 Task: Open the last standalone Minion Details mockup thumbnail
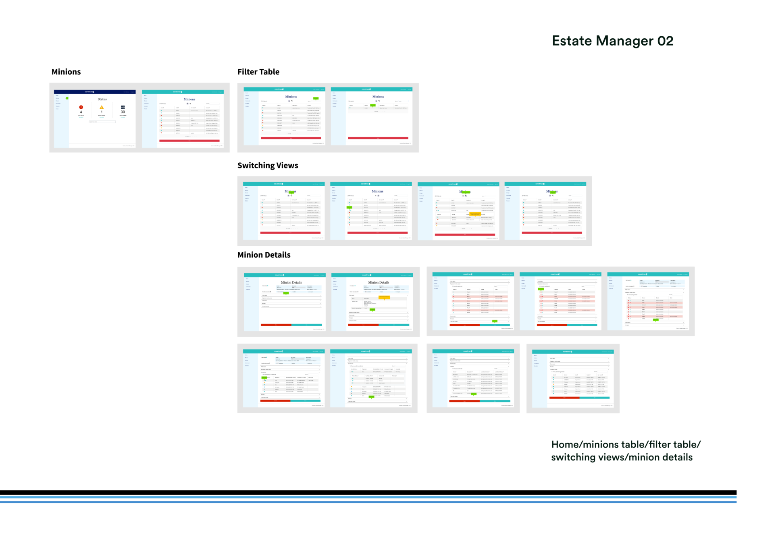click(x=573, y=378)
